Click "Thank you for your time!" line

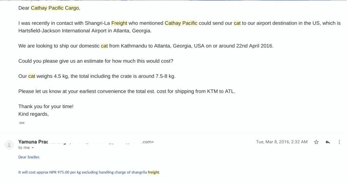(x=46, y=106)
